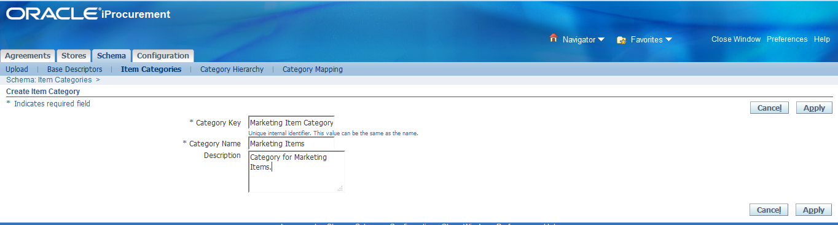Go to the Upload subtab
838x225 pixels.
(17, 69)
